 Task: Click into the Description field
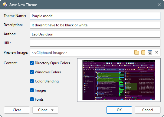(x=95, y=25)
